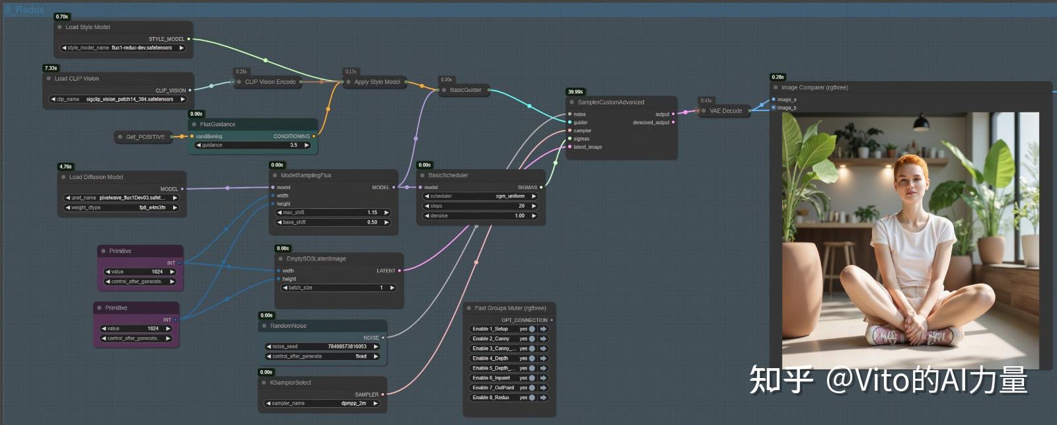Increase the guidance value with the right arrow
Viewport: 1057px width, 425px height.
pos(307,145)
